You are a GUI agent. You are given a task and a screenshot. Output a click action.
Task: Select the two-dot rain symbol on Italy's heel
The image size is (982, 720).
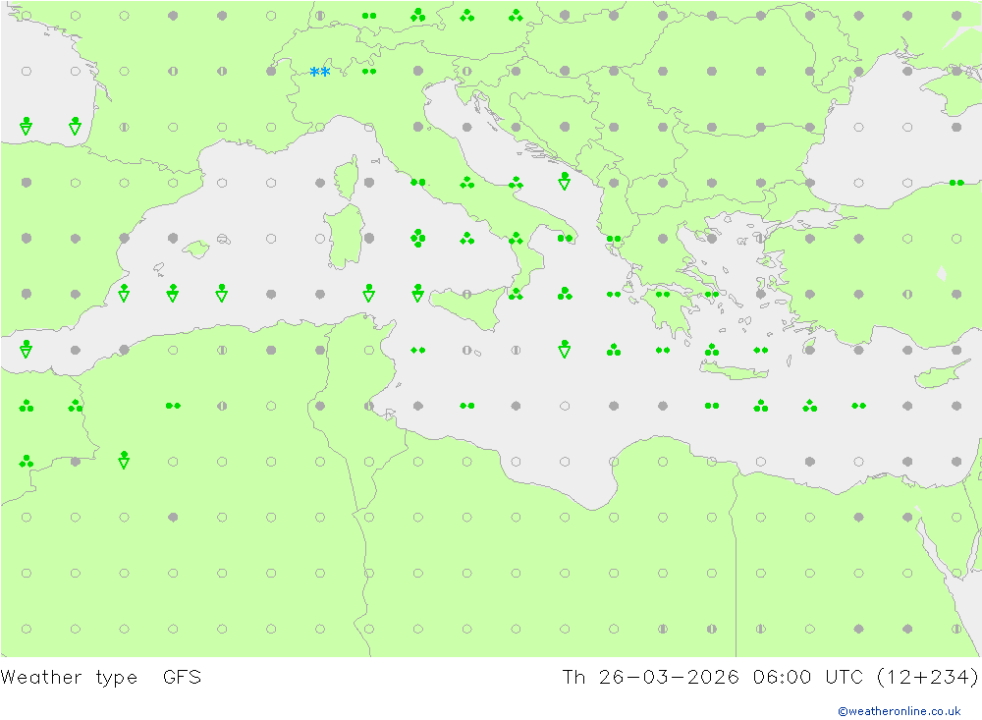565,238
